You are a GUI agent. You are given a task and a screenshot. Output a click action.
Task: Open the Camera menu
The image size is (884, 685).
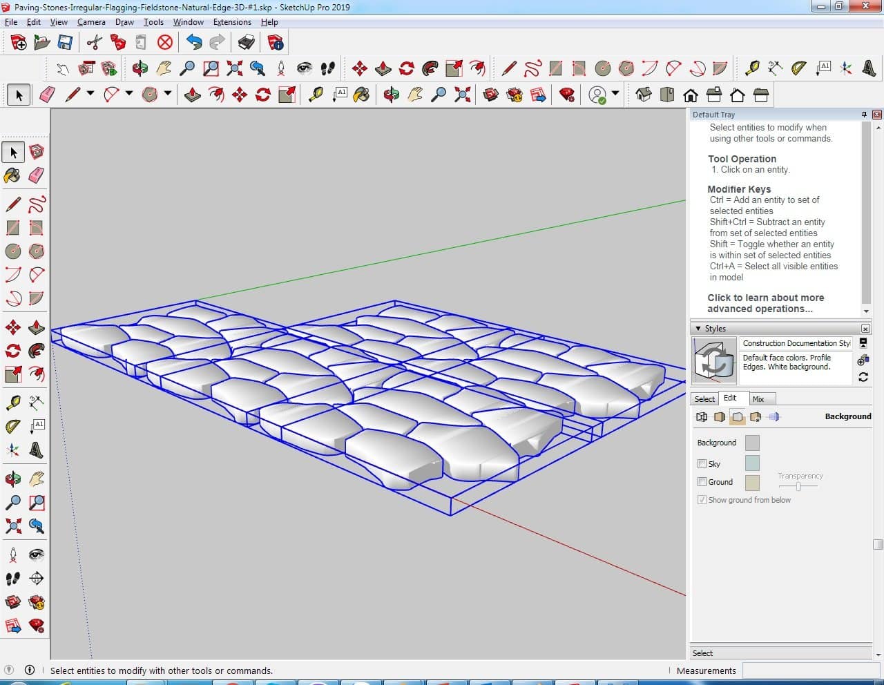pyautogui.click(x=91, y=22)
